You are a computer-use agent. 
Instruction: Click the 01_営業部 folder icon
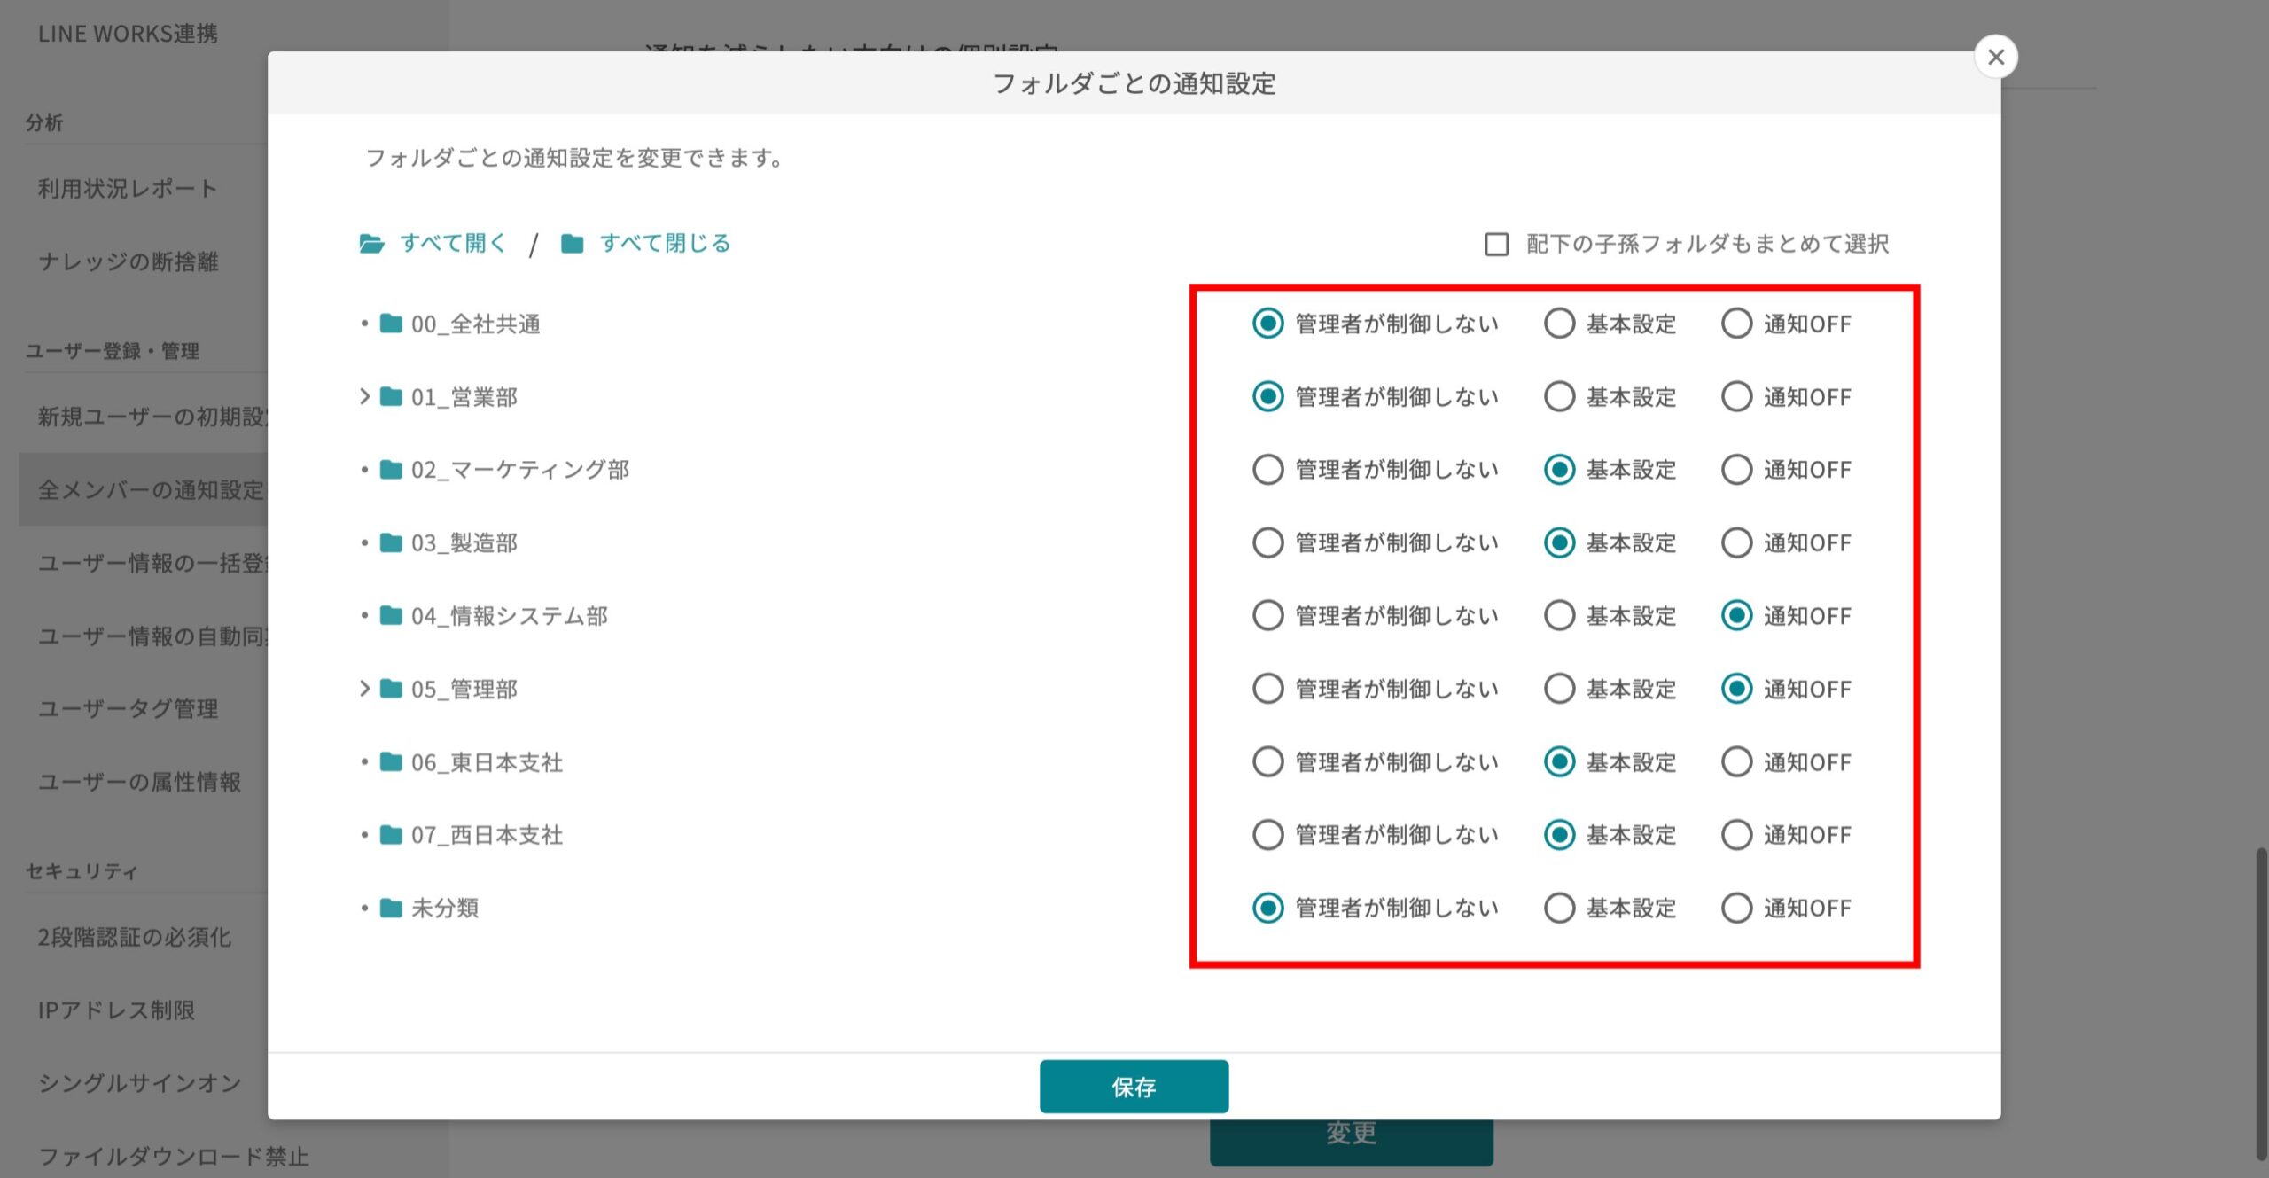pyautogui.click(x=391, y=396)
